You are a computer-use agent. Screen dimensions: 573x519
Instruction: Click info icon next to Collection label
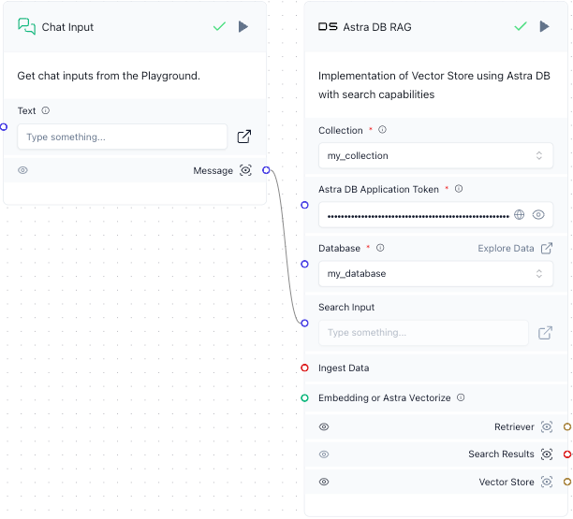382,130
